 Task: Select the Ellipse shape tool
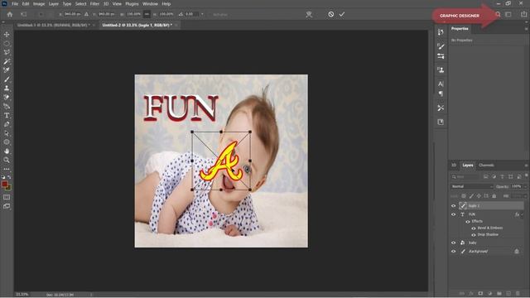(x=7, y=142)
